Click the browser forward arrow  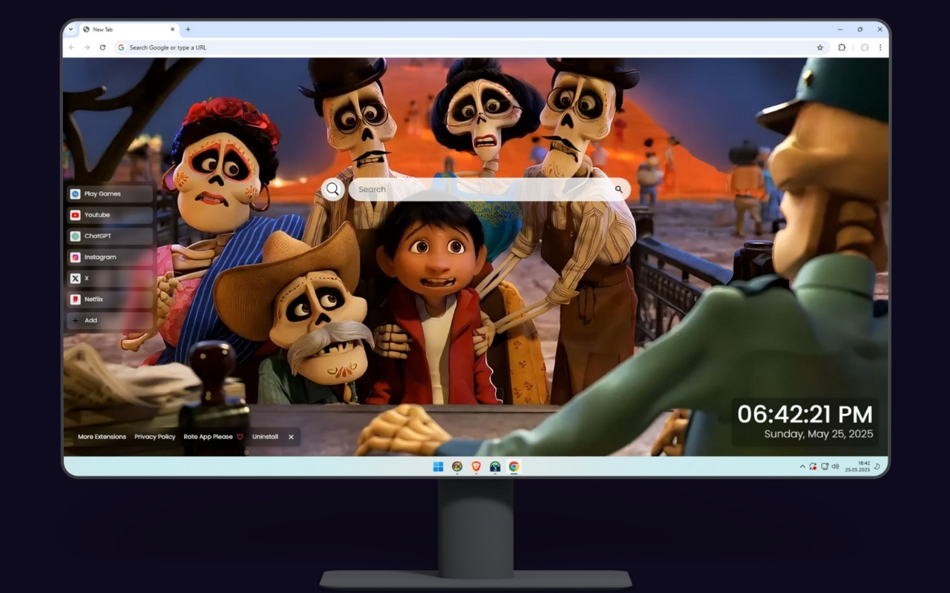87,47
